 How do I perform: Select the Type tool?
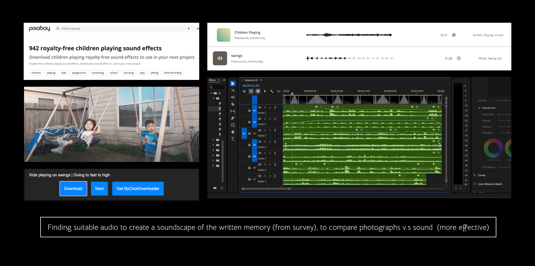click(233, 139)
